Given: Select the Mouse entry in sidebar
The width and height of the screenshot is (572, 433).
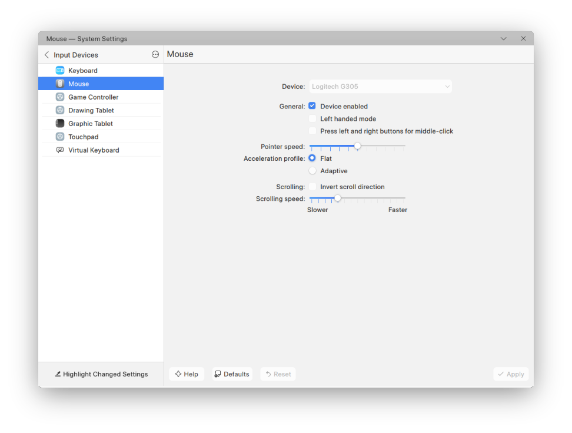Looking at the screenshot, I should click(x=101, y=84).
